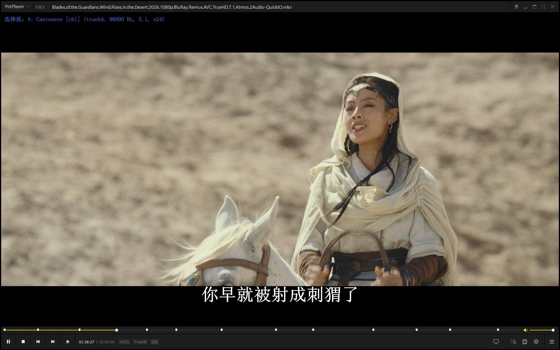Click the 2.0 audio channel badge
560x350 pixels.
coord(154,342)
